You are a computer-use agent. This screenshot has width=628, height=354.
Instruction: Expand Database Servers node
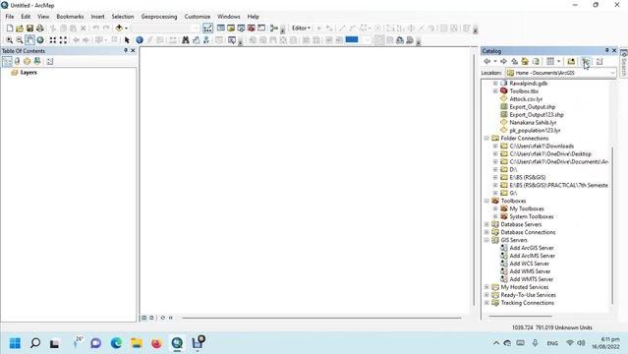click(486, 224)
